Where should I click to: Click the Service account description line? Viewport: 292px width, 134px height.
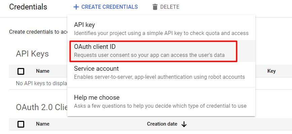[159, 77]
